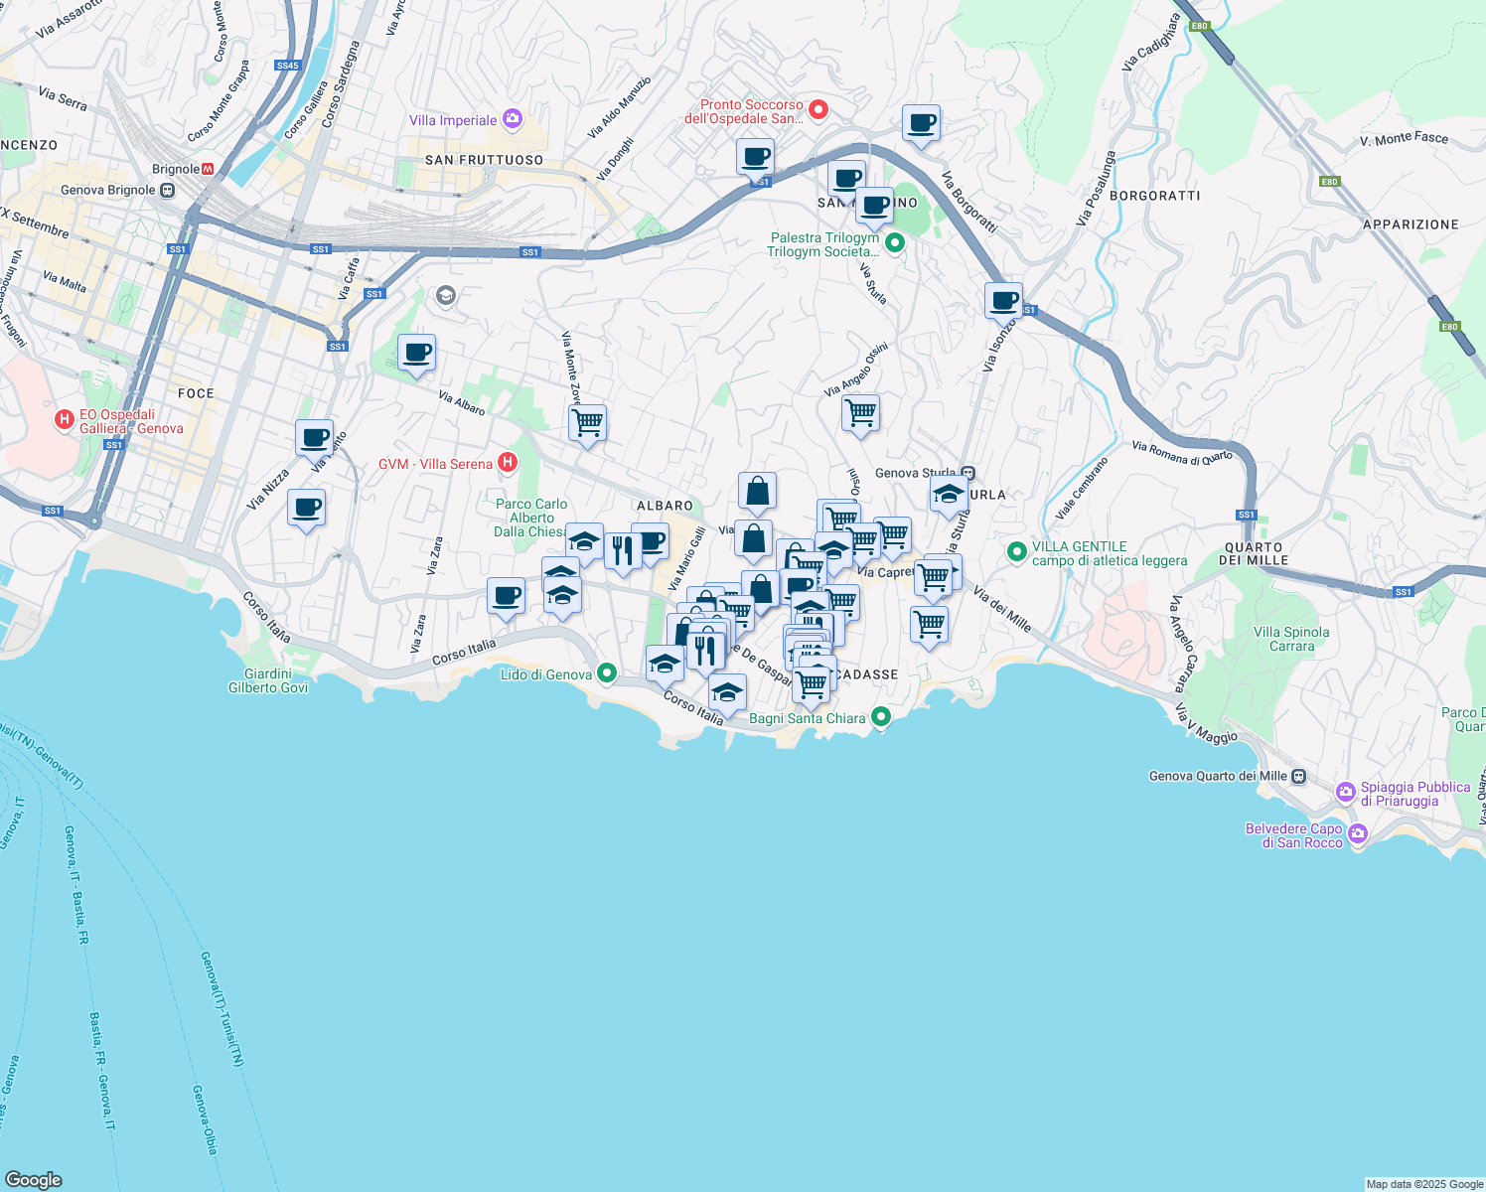Open the supermarket cart marker near Via Angelo Orsini
This screenshot has height=1192, width=1486.
860,413
